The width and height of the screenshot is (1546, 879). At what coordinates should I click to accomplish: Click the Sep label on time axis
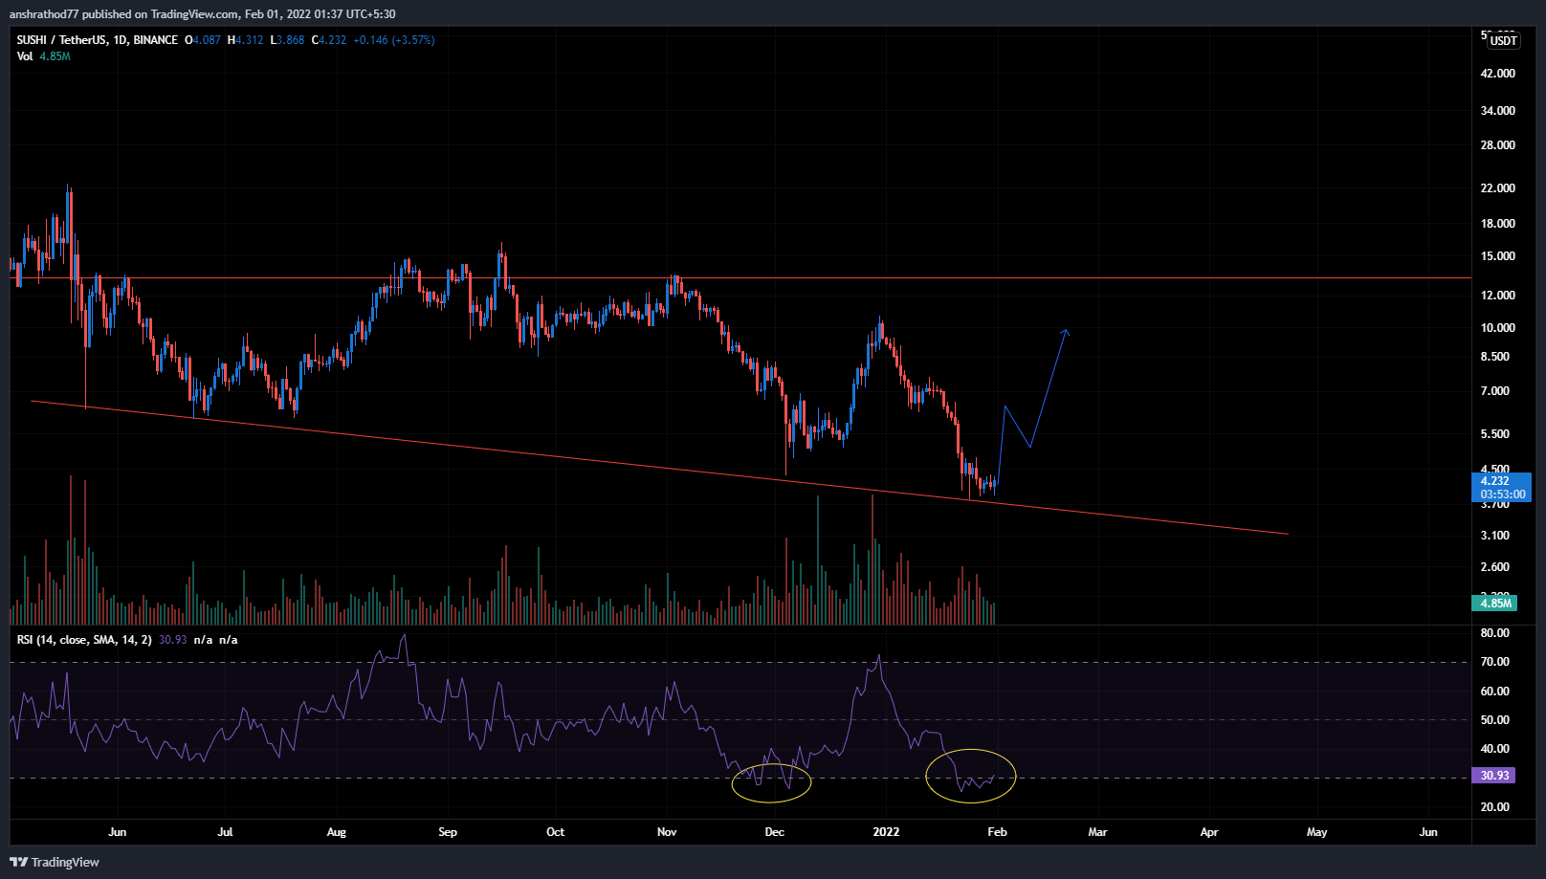(448, 832)
